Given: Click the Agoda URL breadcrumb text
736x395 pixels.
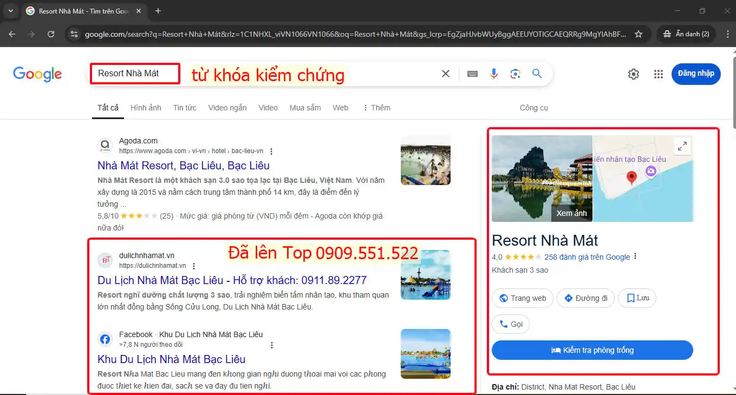Looking at the screenshot, I should pyautogui.click(x=191, y=152).
